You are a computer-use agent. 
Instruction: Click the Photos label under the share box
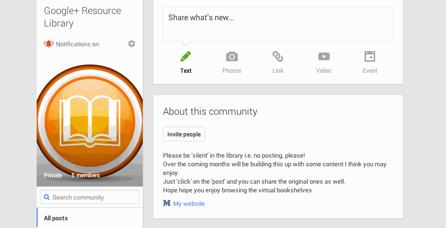tap(231, 70)
